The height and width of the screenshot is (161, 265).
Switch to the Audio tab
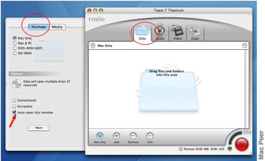(160, 33)
